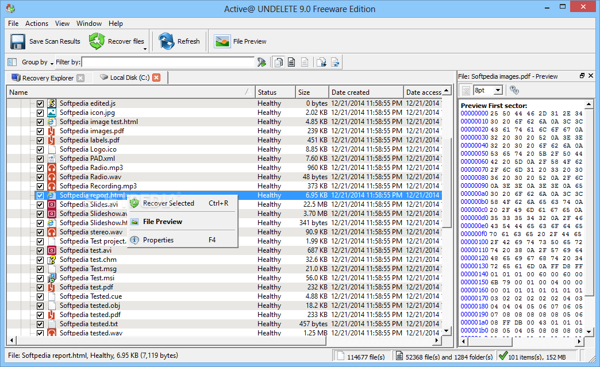The height and width of the screenshot is (367, 600).
Task: Click the Preview panel scroll down arrow
Action: (x=589, y=331)
